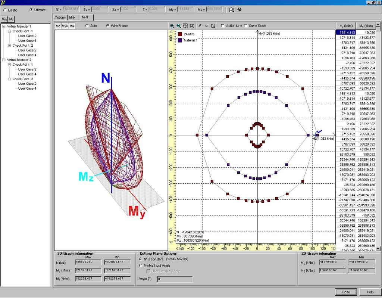Click the Close button
Image resolution: width=382 pixels, height=298 pixels.
[x=345, y=292]
